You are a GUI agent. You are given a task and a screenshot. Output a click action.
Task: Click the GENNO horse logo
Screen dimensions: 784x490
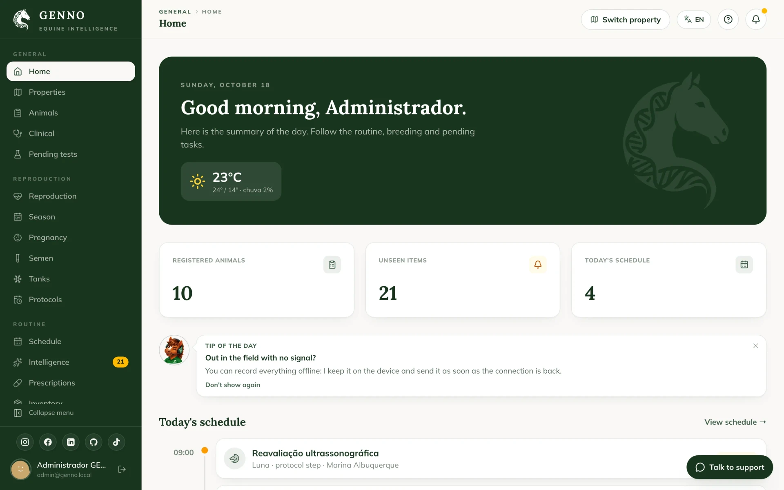[x=22, y=20]
